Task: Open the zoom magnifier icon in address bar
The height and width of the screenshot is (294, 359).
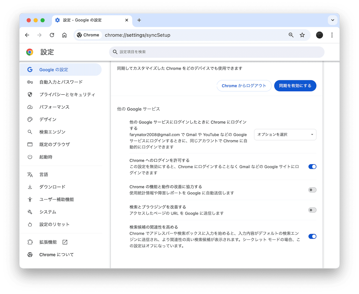Action: pos(291,35)
